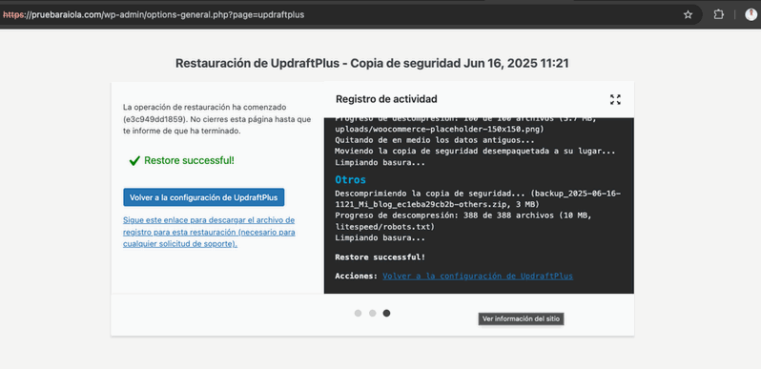This screenshot has width=761, height=369.
Task: Click the last Limpiando basura... log line
Action: point(380,238)
